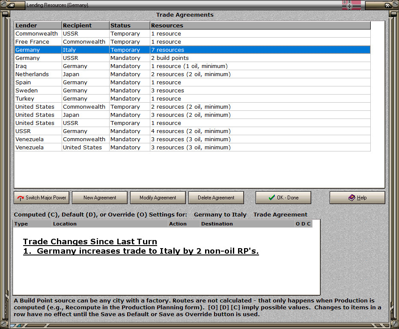This screenshot has height=329, width=399.
Task: Open the New Agreement dialog
Action: click(100, 198)
